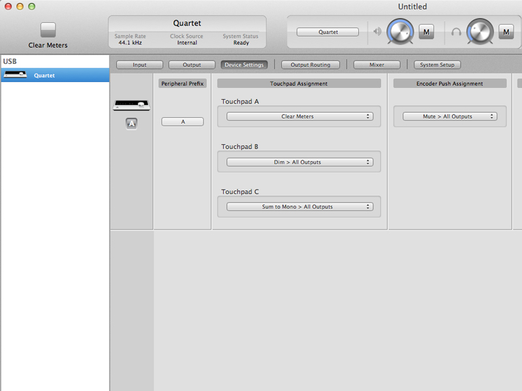The height and width of the screenshot is (391, 522).
Task: Open Touchpad C Sum to Mono dropdown
Action: click(299, 207)
